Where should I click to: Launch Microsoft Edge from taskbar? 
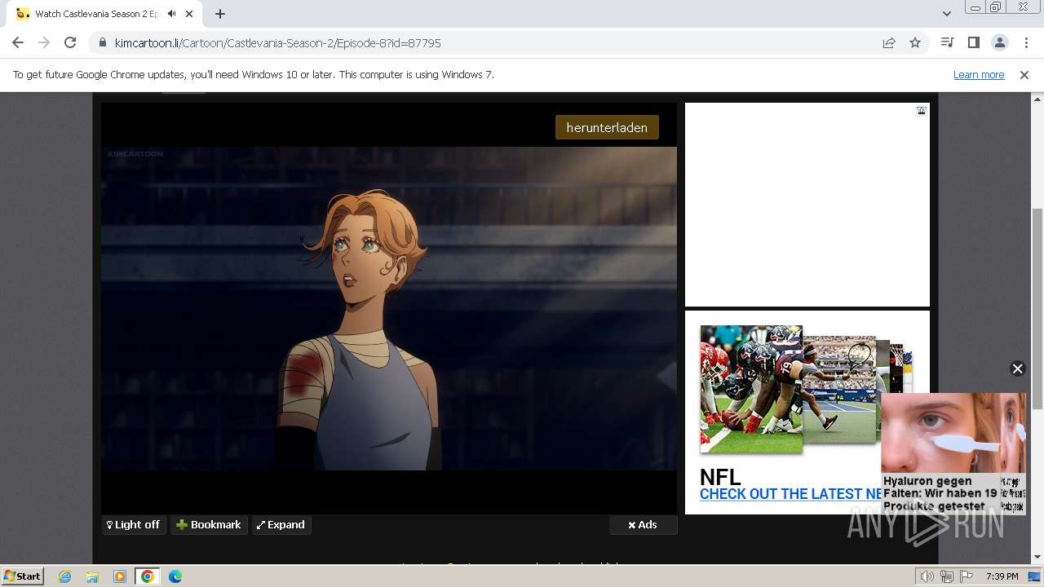tap(175, 576)
